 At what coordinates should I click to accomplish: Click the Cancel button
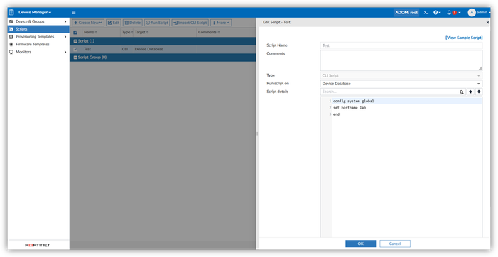[x=395, y=244]
